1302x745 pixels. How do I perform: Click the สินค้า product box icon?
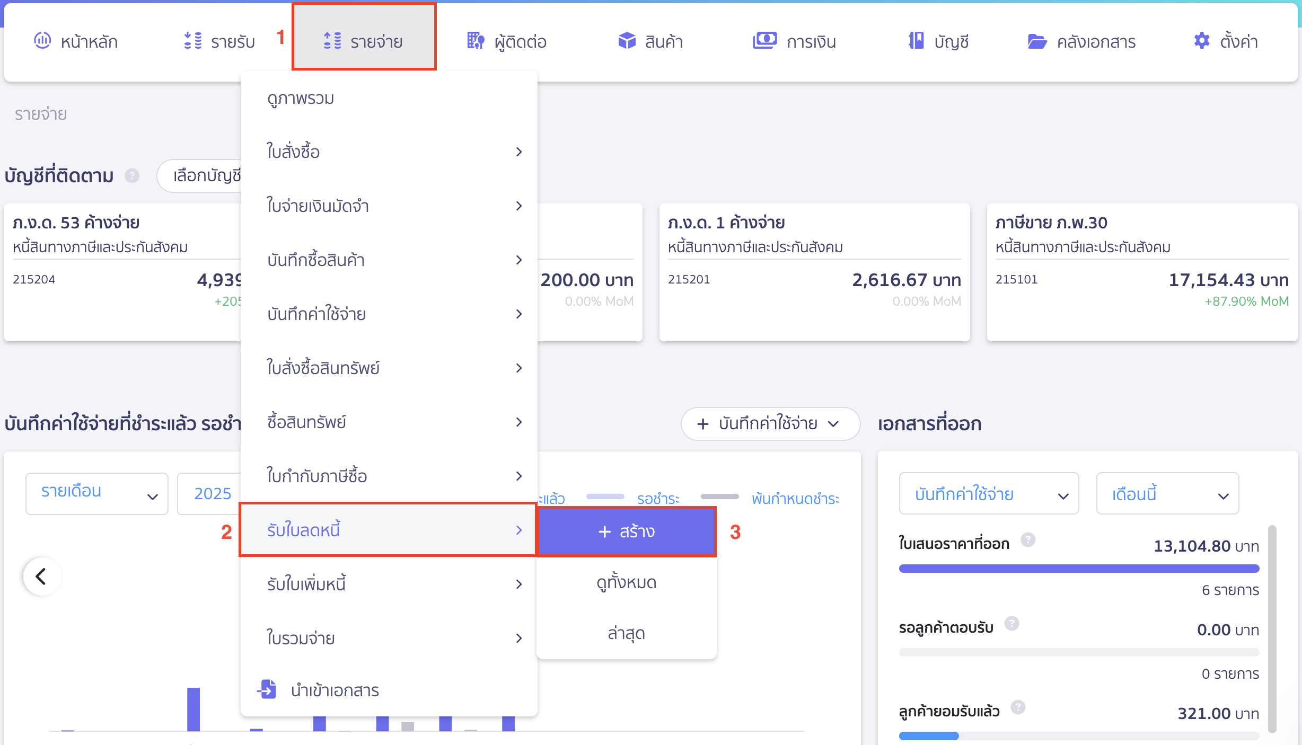[x=627, y=40]
